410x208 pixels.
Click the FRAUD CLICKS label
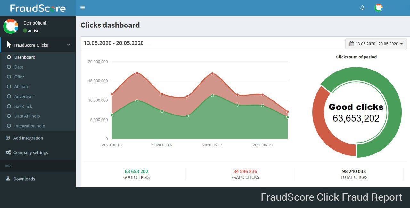click(x=245, y=177)
